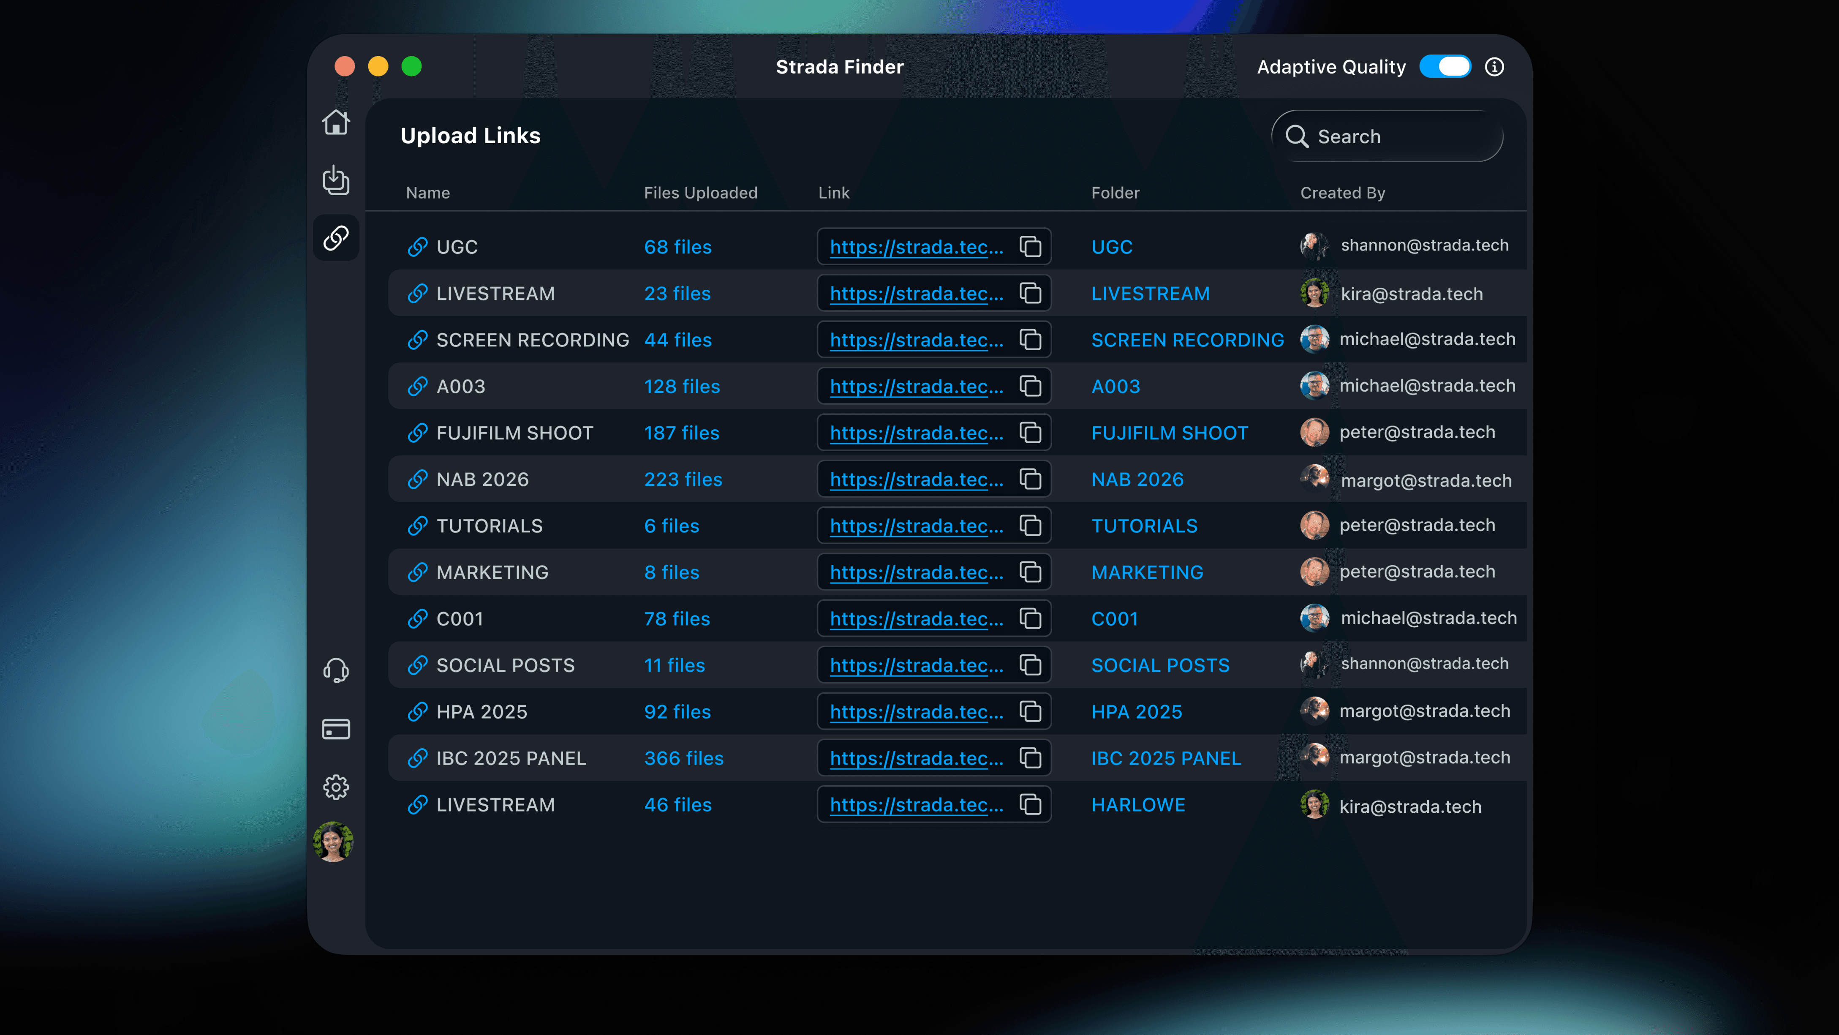Open the SCREEN RECORDING folder link
This screenshot has height=1035, width=1839.
point(1187,340)
